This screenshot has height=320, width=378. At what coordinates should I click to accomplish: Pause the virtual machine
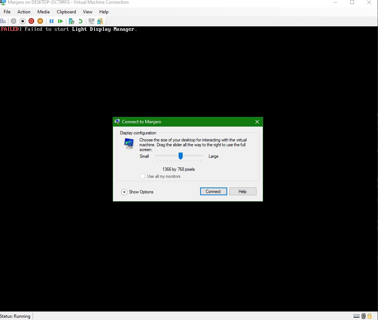(x=52, y=21)
